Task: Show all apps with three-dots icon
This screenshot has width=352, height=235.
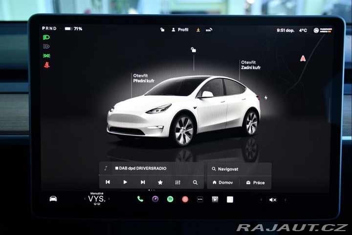Action: [x=200, y=199]
